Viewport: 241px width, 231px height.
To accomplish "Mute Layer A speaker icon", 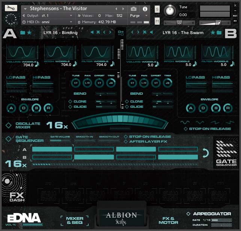I will (x=92, y=32).
